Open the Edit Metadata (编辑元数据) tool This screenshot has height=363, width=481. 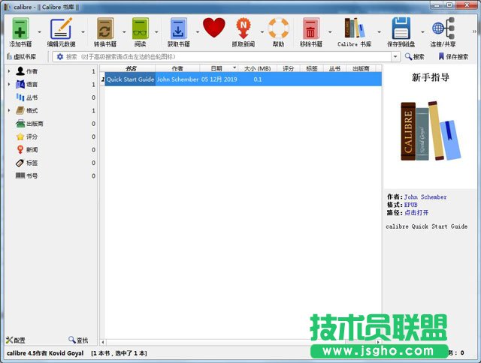61,29
